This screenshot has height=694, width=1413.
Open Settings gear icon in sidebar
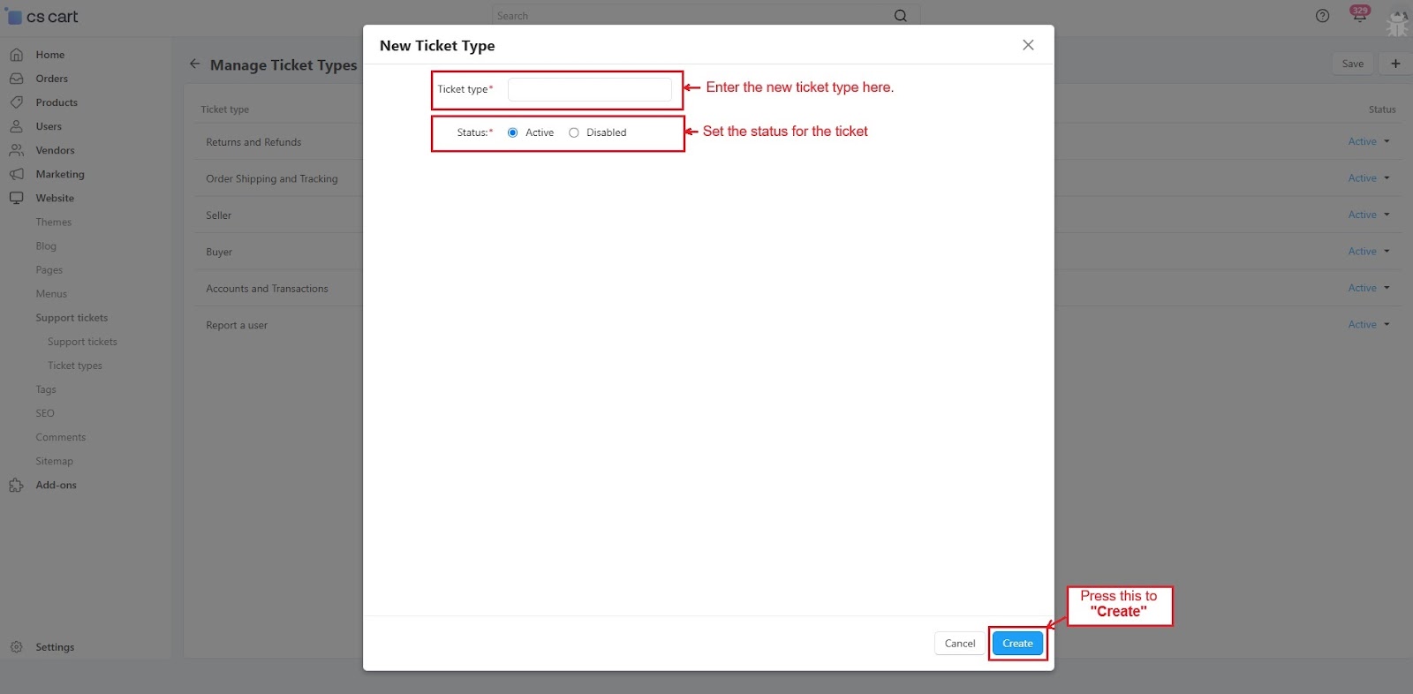[x=16, y=647]
